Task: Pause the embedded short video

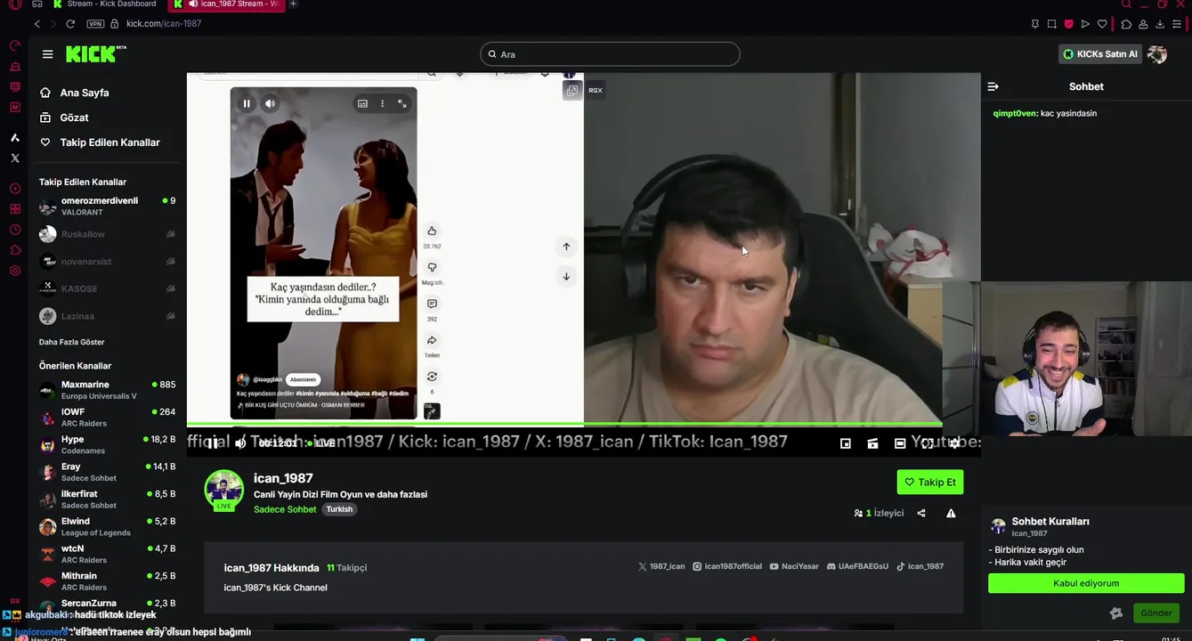Action: click(x=247, y=103)
